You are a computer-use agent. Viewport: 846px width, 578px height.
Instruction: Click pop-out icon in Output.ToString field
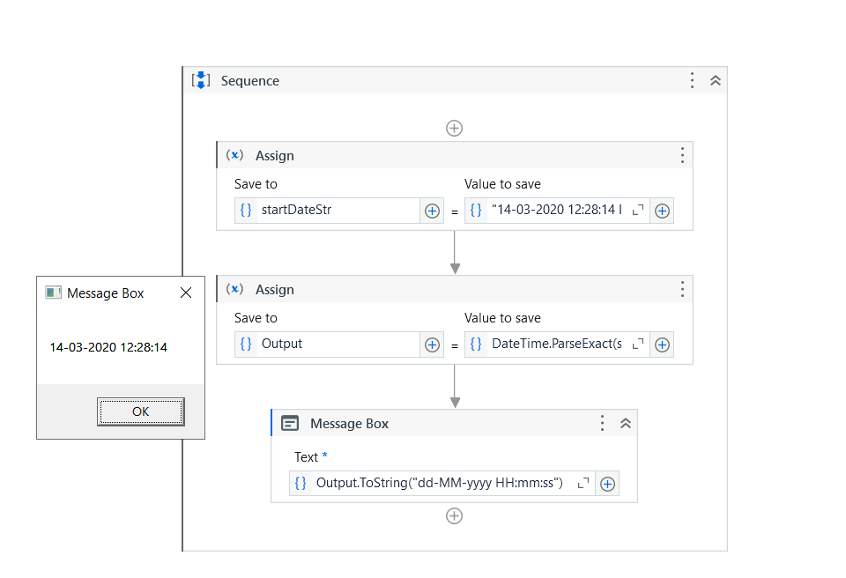click(583, 483)
